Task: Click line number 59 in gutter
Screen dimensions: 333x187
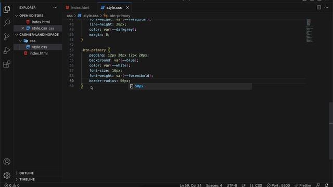Action: pyautogui.click(x=71, y=81)
